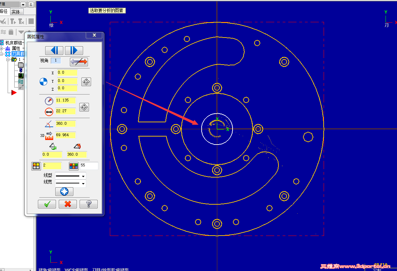The height and width of the screenshot is (271, 397).
Task: Click the gray square toolbar icon
Action: pyautogui.click(x=31, y=21)
